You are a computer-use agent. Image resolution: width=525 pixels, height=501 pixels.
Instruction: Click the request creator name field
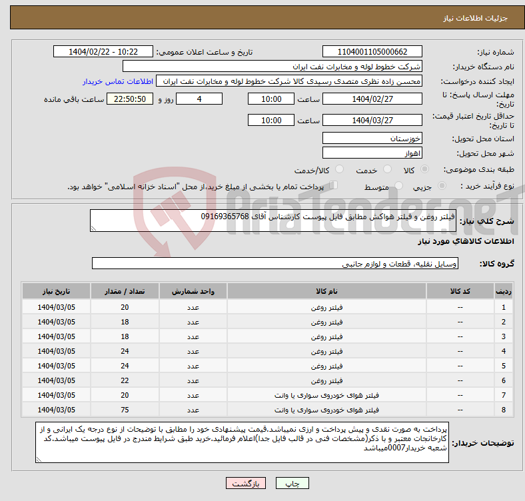pos(289,81)
